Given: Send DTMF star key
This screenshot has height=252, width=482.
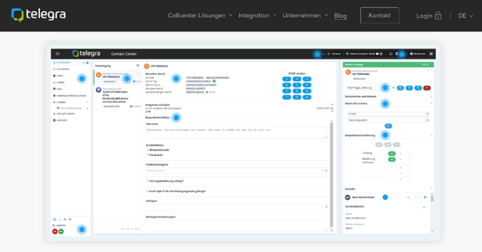Looking at the screenshot, I should point(286,98).
